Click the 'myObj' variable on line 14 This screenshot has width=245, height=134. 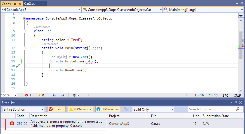coord(62,57)
